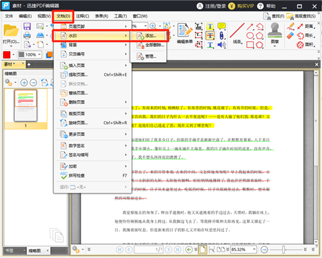Select the Underline Text tool
The height and width of the screenshot is (258, 322).
tap(210, 45)
